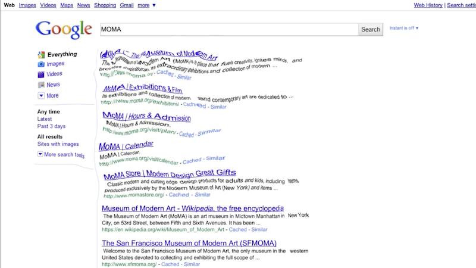Filter results by Latest

[44, 119]
